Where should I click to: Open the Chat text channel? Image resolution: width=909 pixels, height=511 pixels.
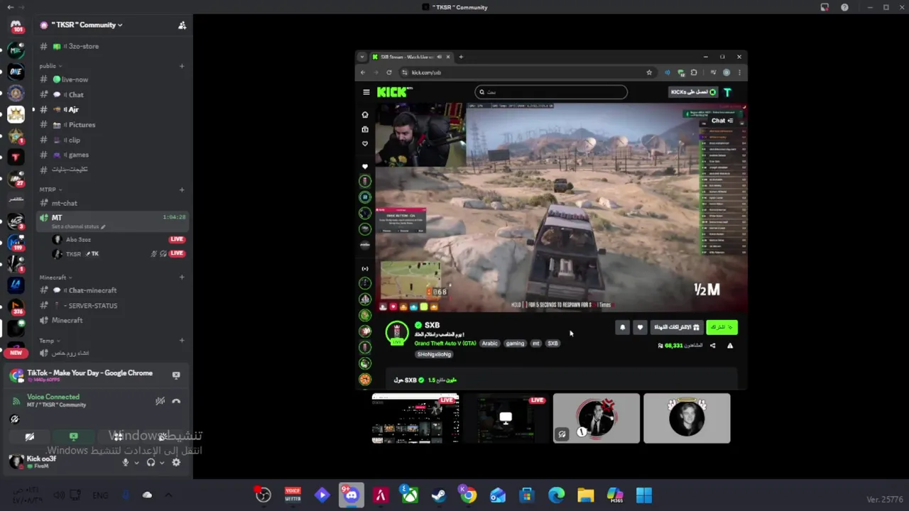(x=112, y=94)
